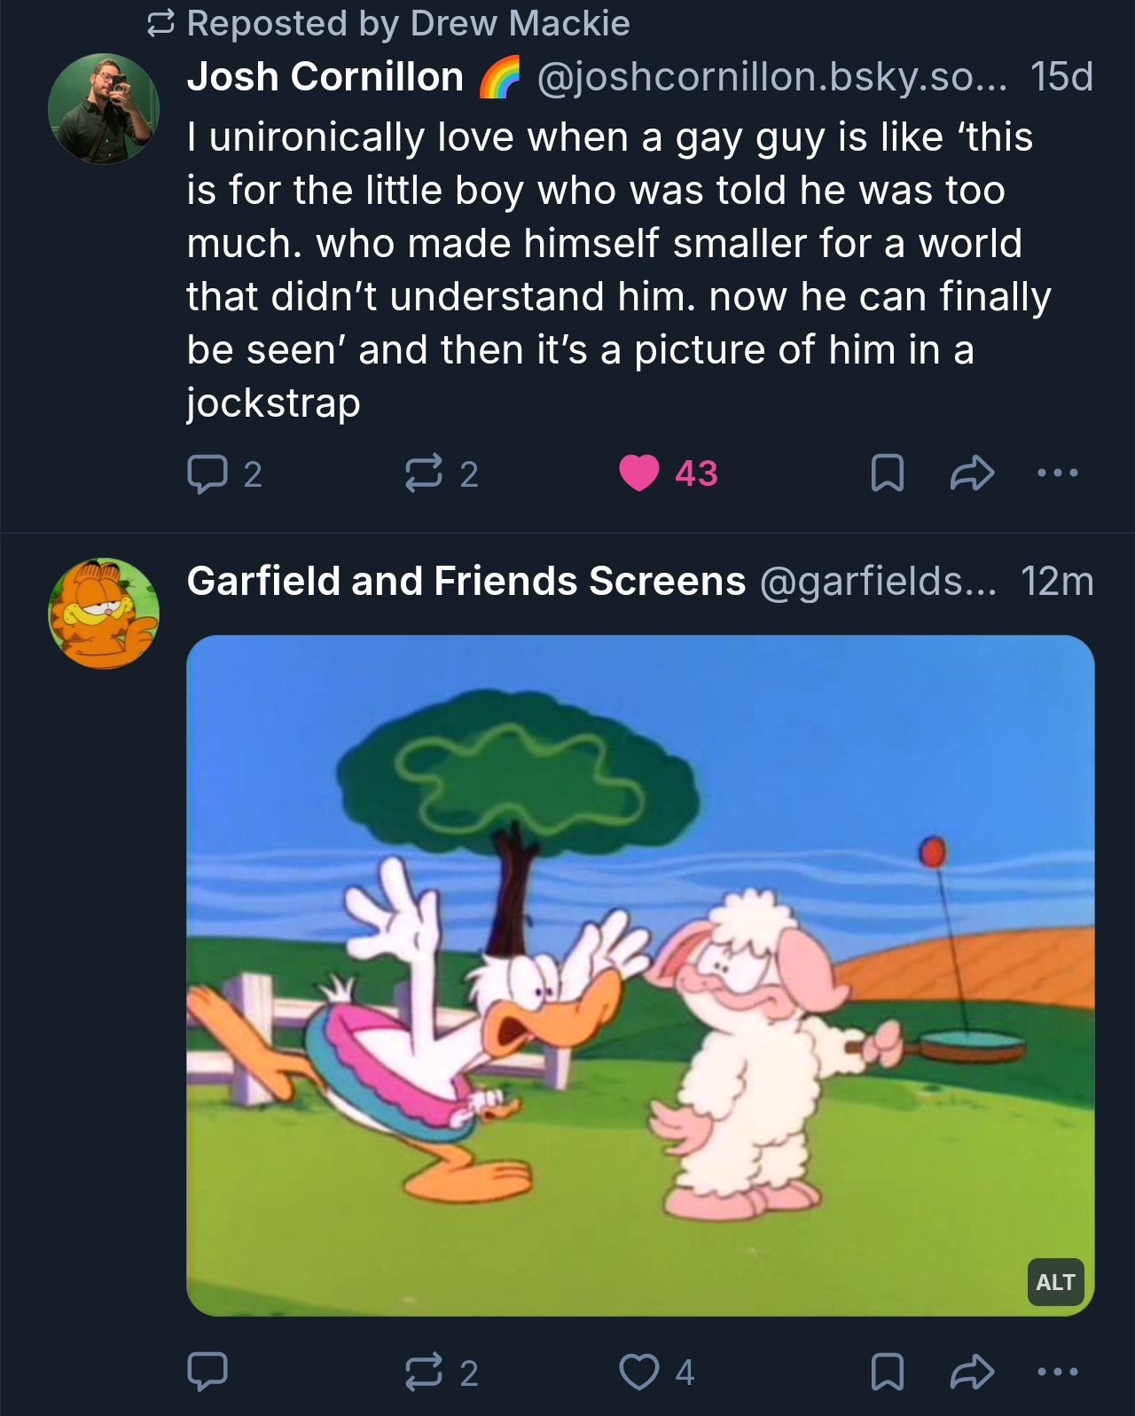
Task: Show ALT text for the cartoon image
Action: coord(1055,1282)
